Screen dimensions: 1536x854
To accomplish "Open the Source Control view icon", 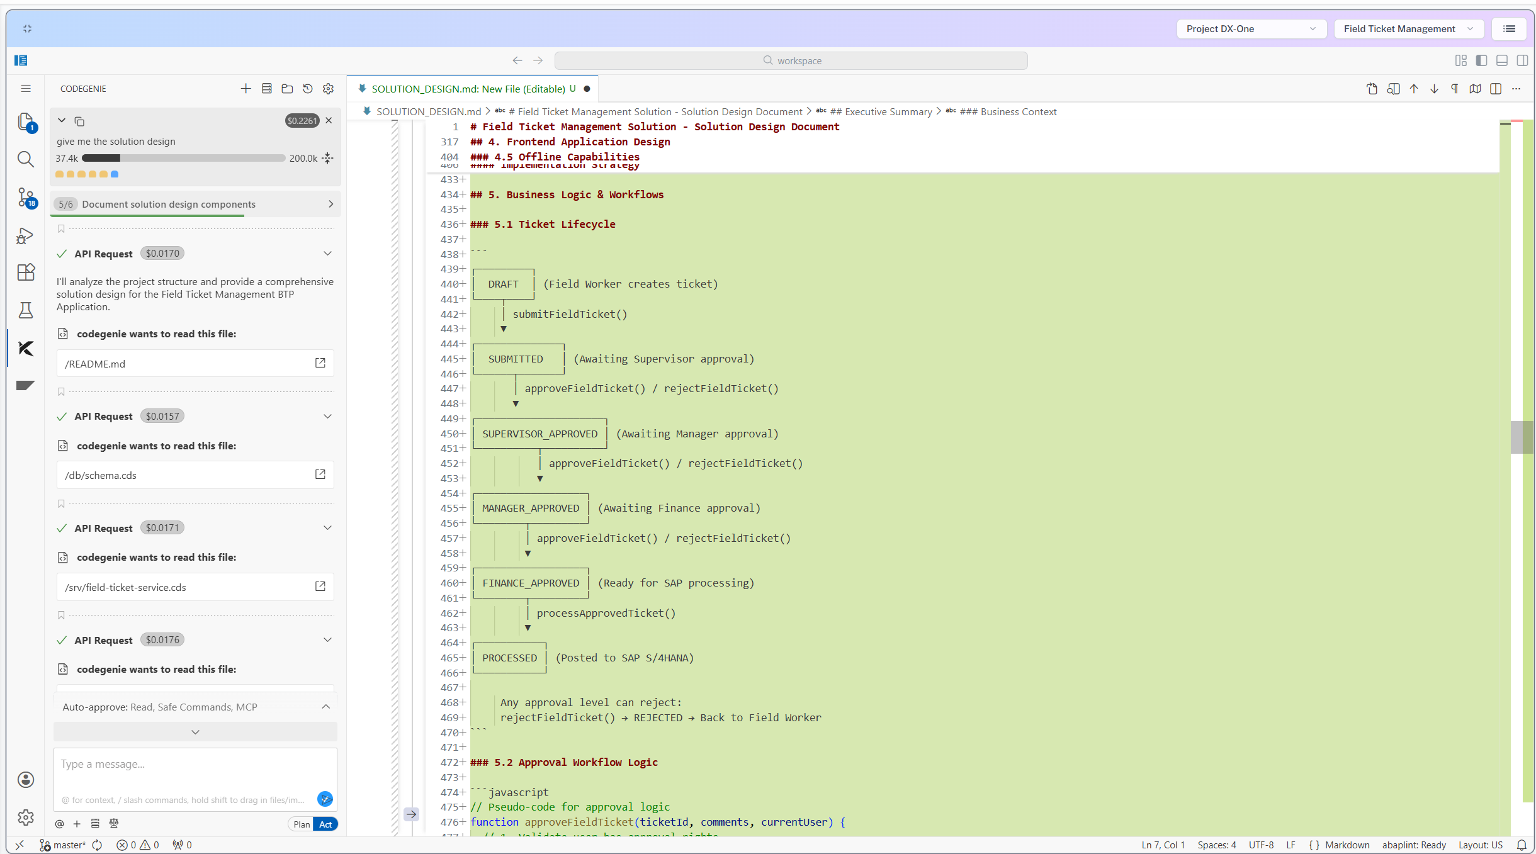I will [x=25, y=198].
